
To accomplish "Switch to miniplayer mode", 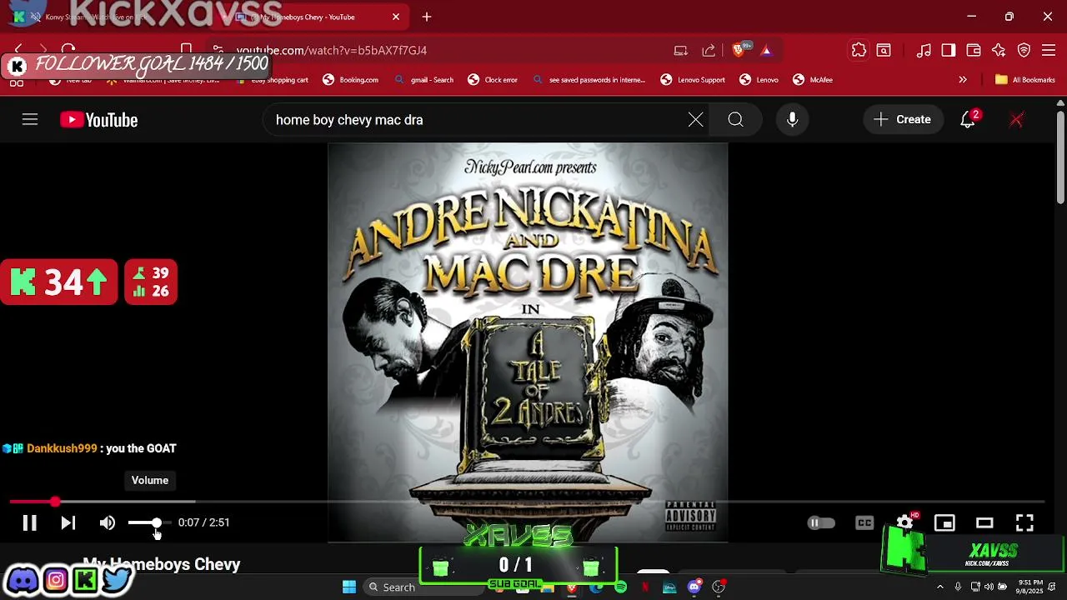I will (944, 522).
